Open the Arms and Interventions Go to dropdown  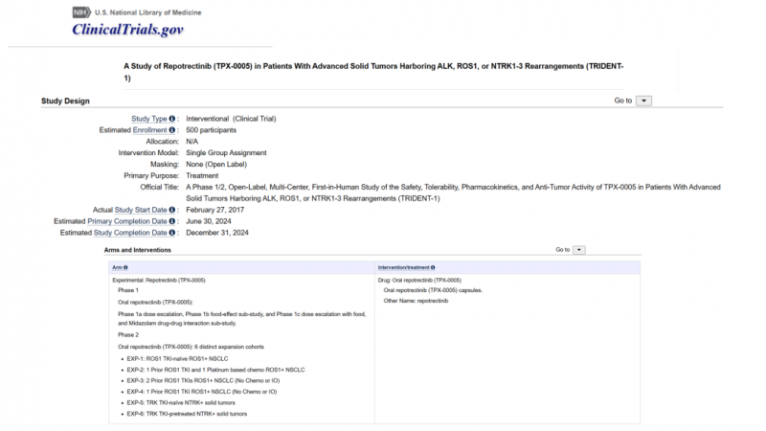[579, 250]
